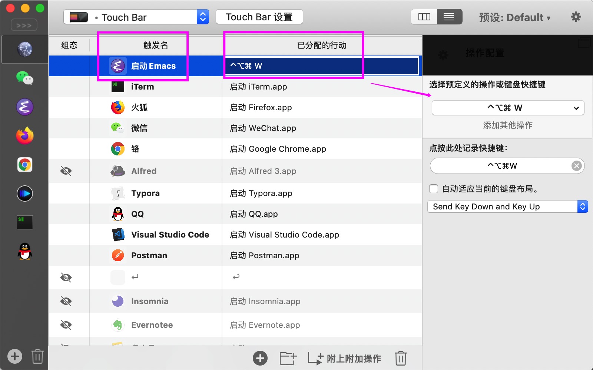
Task: Click the QQ penguin icon in the QQ row
Action: (118, 214)
